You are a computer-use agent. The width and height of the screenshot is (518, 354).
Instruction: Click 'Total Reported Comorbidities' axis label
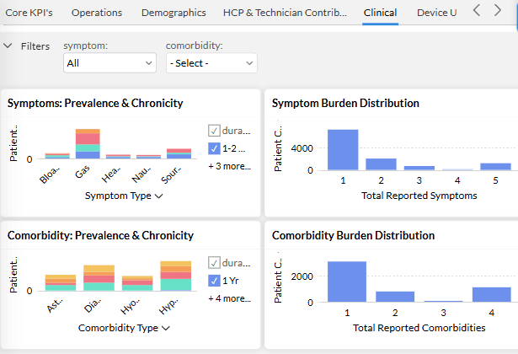point(419,328)
